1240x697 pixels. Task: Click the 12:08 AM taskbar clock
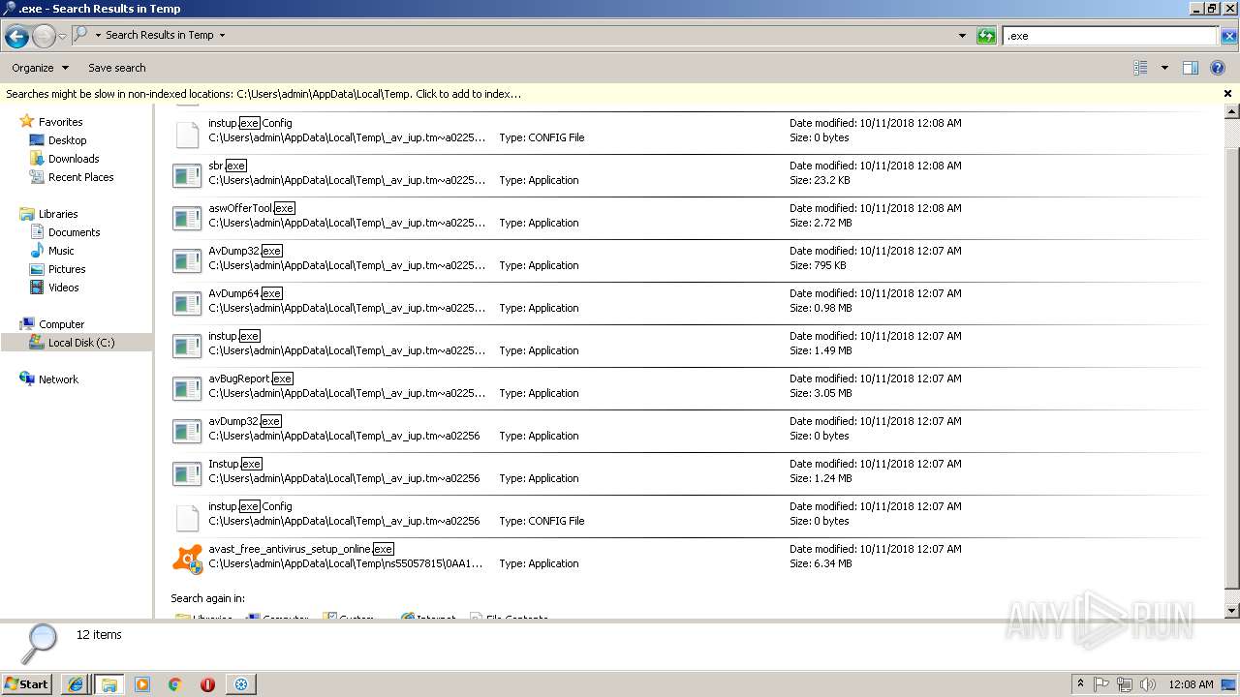[x=1191, y=684]
